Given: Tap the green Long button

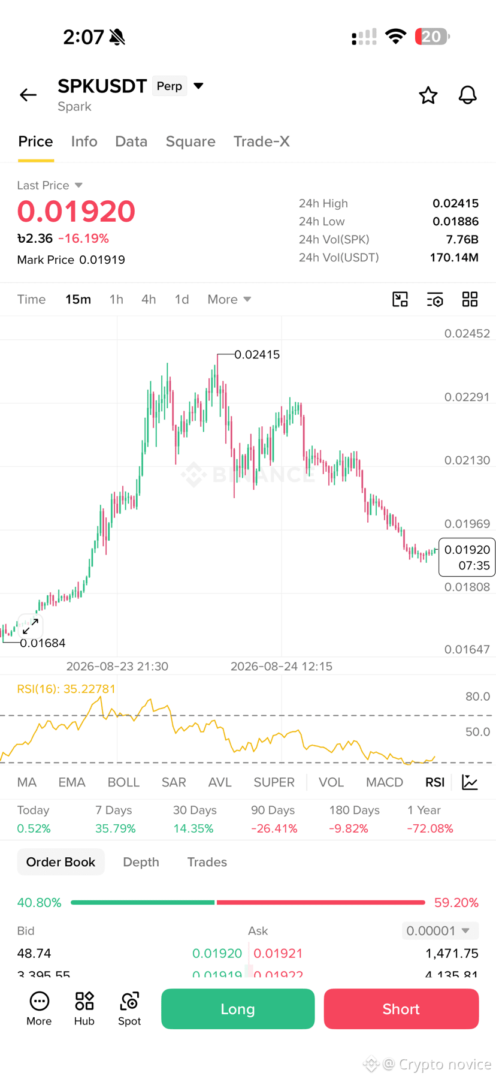Looking at the screenshot, I should pos(238,1009).
